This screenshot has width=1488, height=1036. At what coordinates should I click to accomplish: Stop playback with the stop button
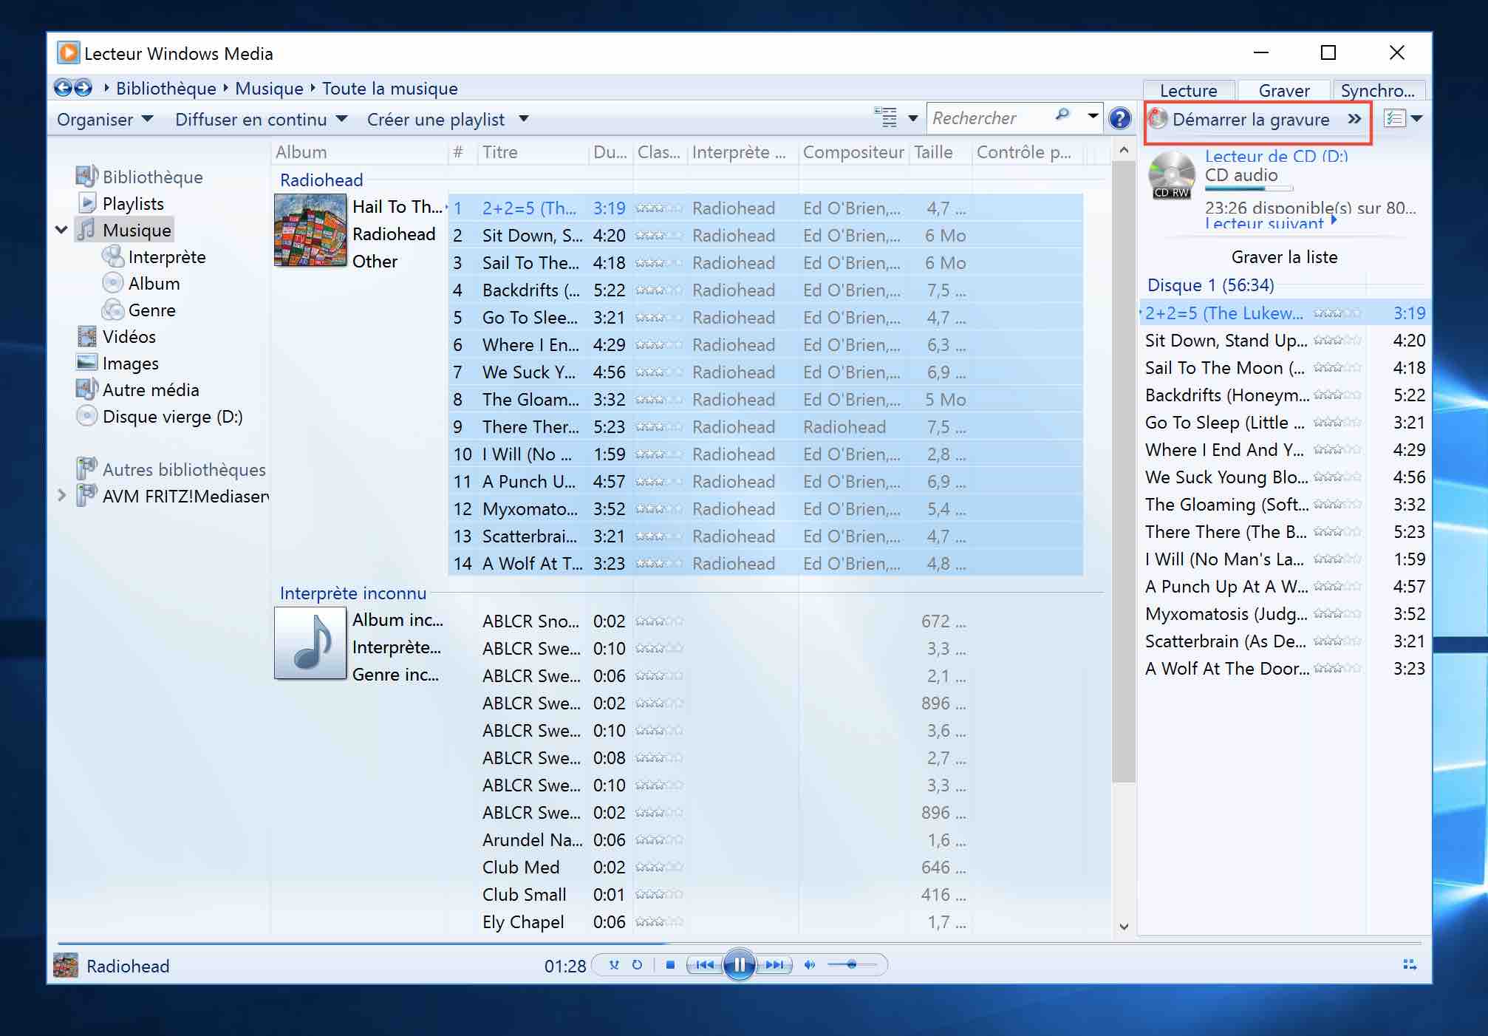(670, 965)
